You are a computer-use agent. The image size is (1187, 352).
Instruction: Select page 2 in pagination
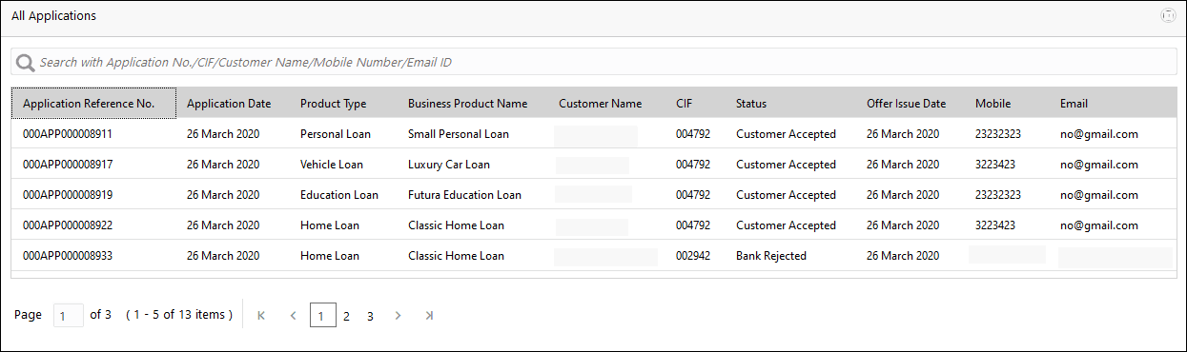click(346, 315)
